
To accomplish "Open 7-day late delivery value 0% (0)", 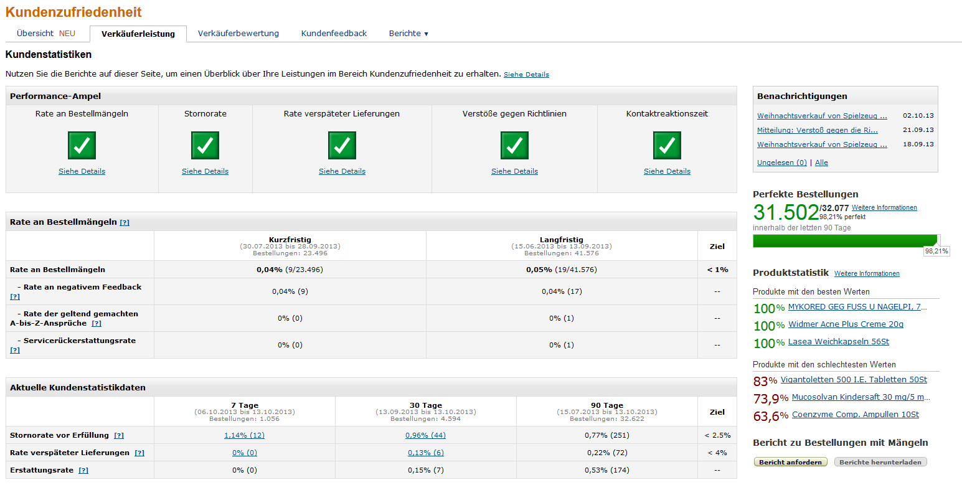I will pyautogui.click(x=245, y=453).
